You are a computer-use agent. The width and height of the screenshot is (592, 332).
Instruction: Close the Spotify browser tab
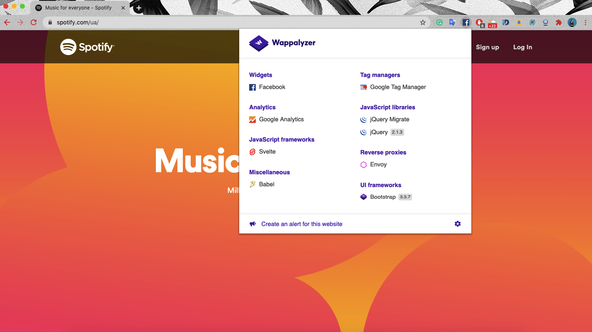click(123, 8)
